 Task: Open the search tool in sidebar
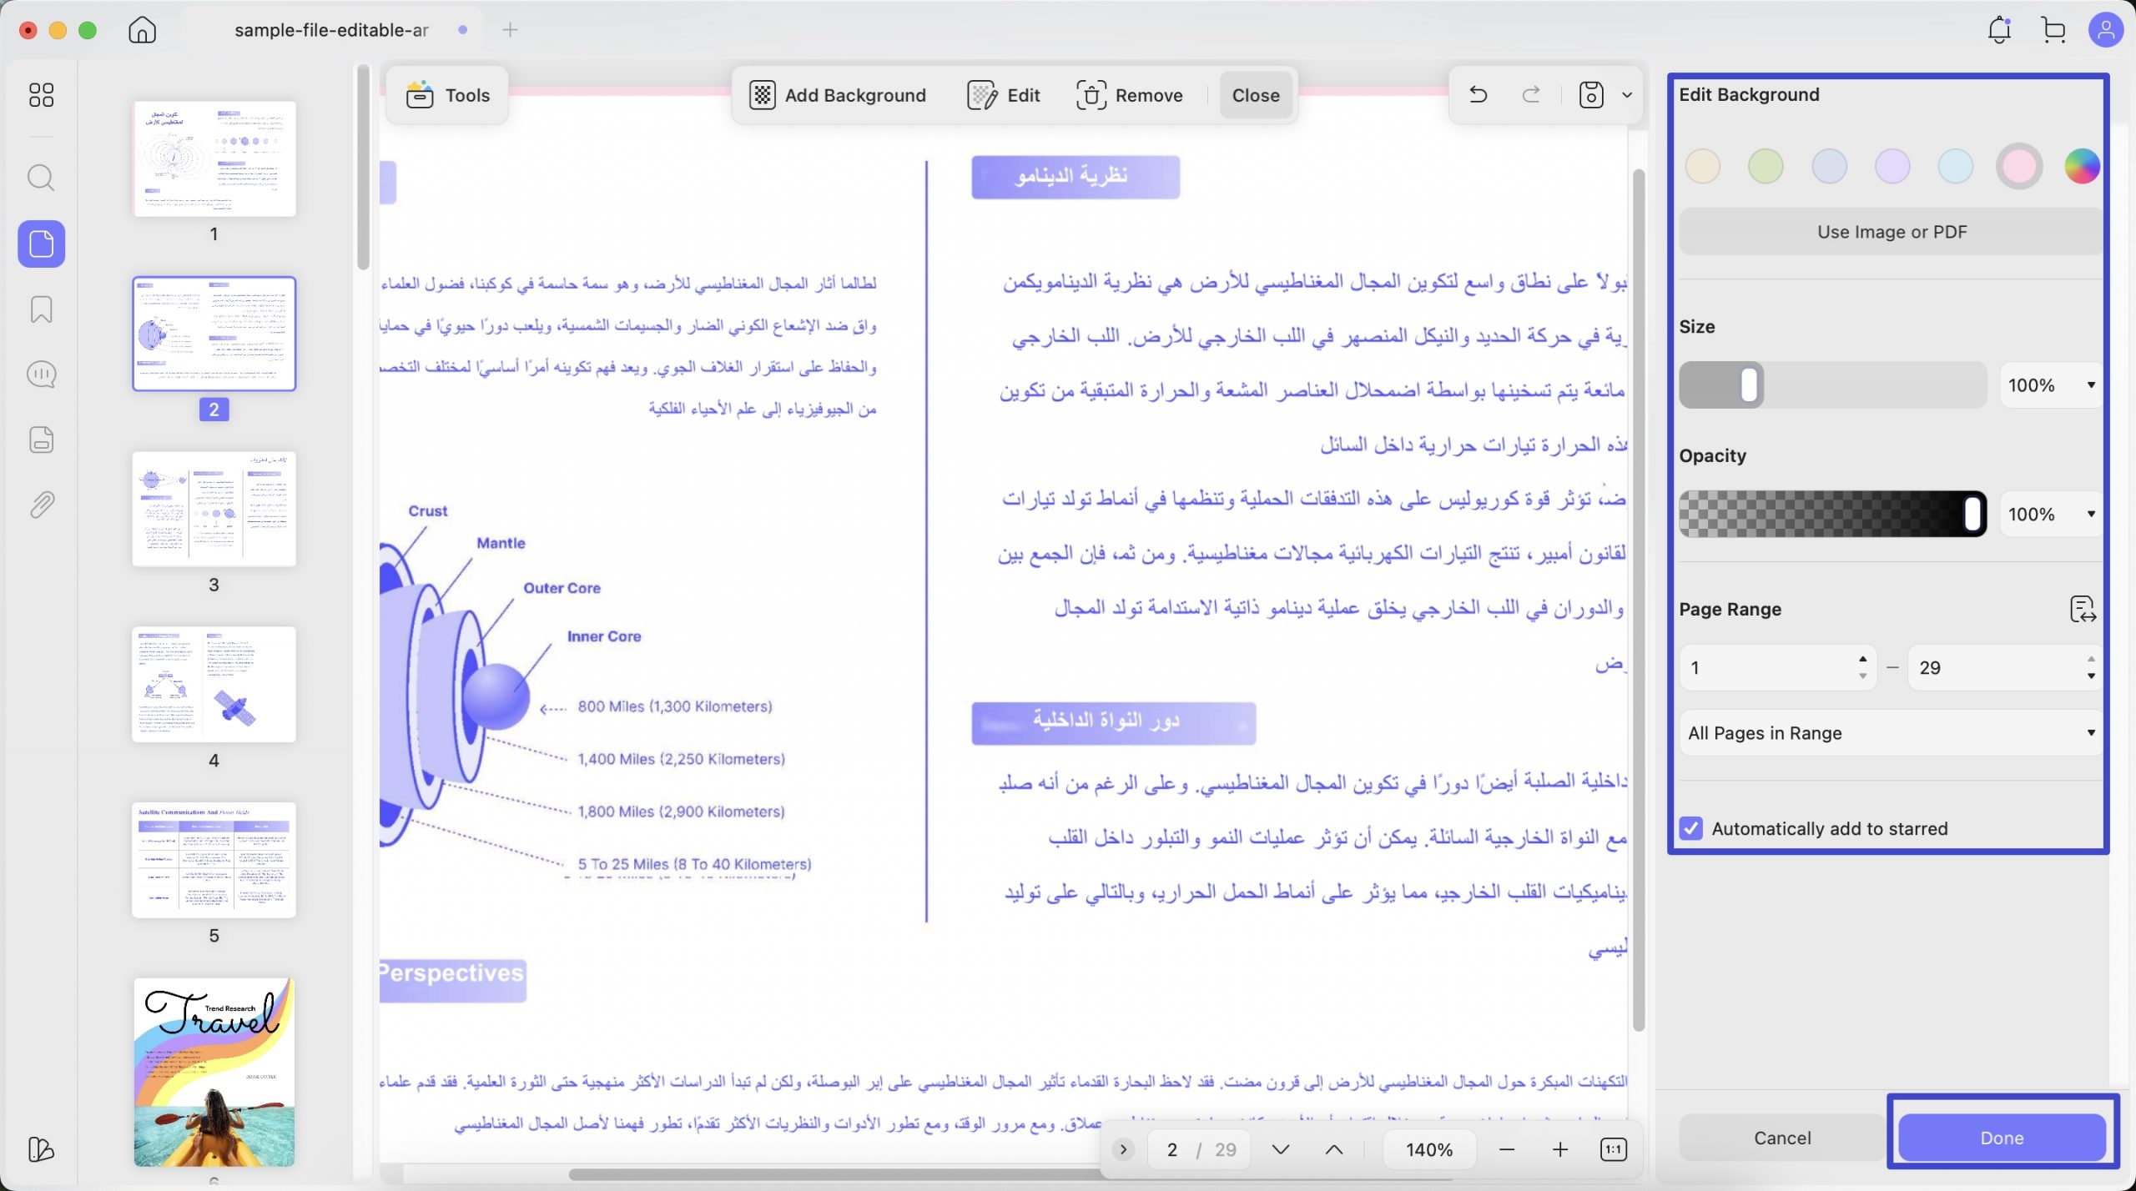point(41,177)
